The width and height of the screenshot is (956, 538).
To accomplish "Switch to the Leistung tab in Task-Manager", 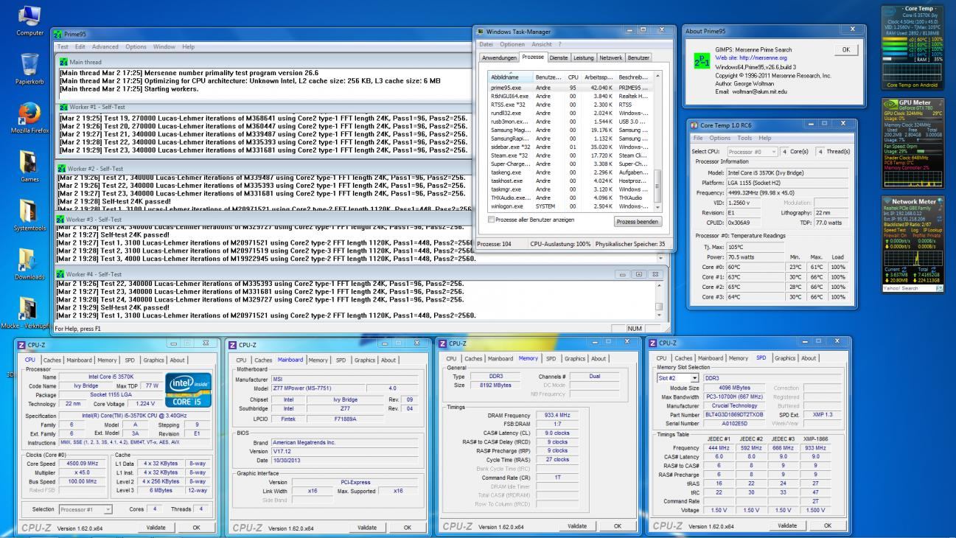I will click(584, 57).
